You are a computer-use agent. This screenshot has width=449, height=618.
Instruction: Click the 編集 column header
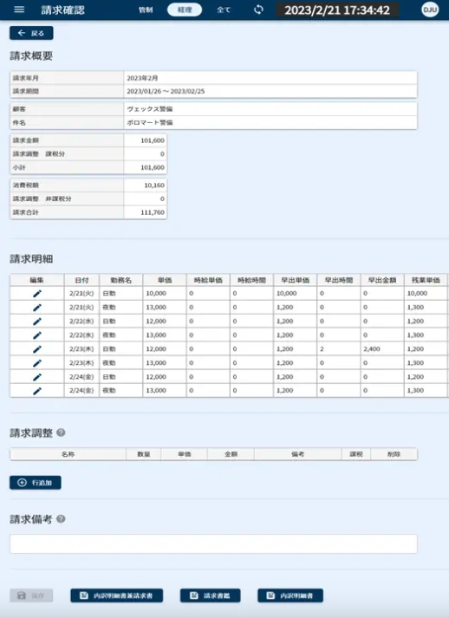pyautogui.click(x=36, y=280)
